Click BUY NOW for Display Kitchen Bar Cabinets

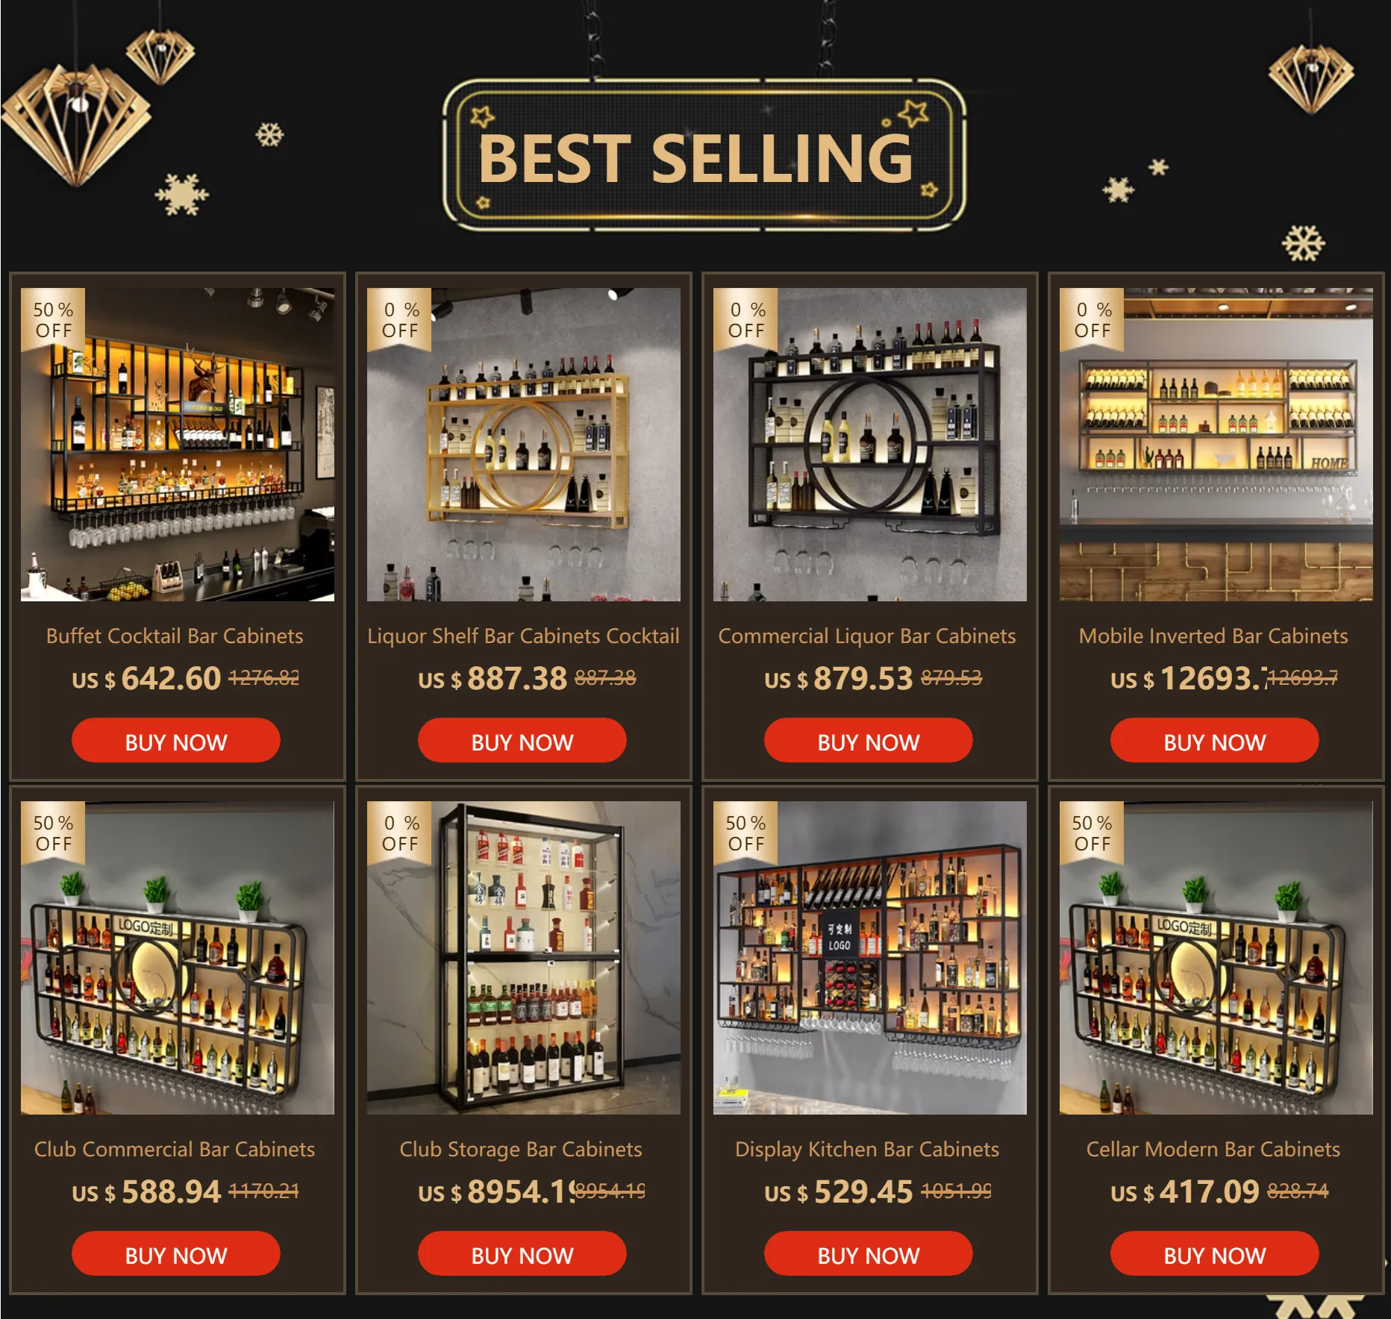869,1254
